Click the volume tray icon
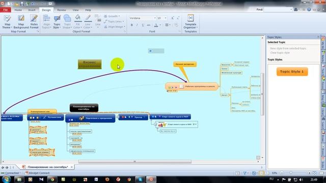 click(301, 179)
